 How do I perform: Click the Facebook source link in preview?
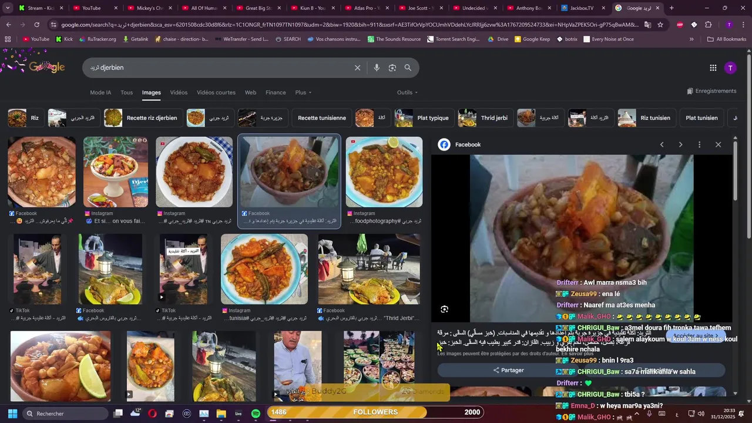[468, 145]
